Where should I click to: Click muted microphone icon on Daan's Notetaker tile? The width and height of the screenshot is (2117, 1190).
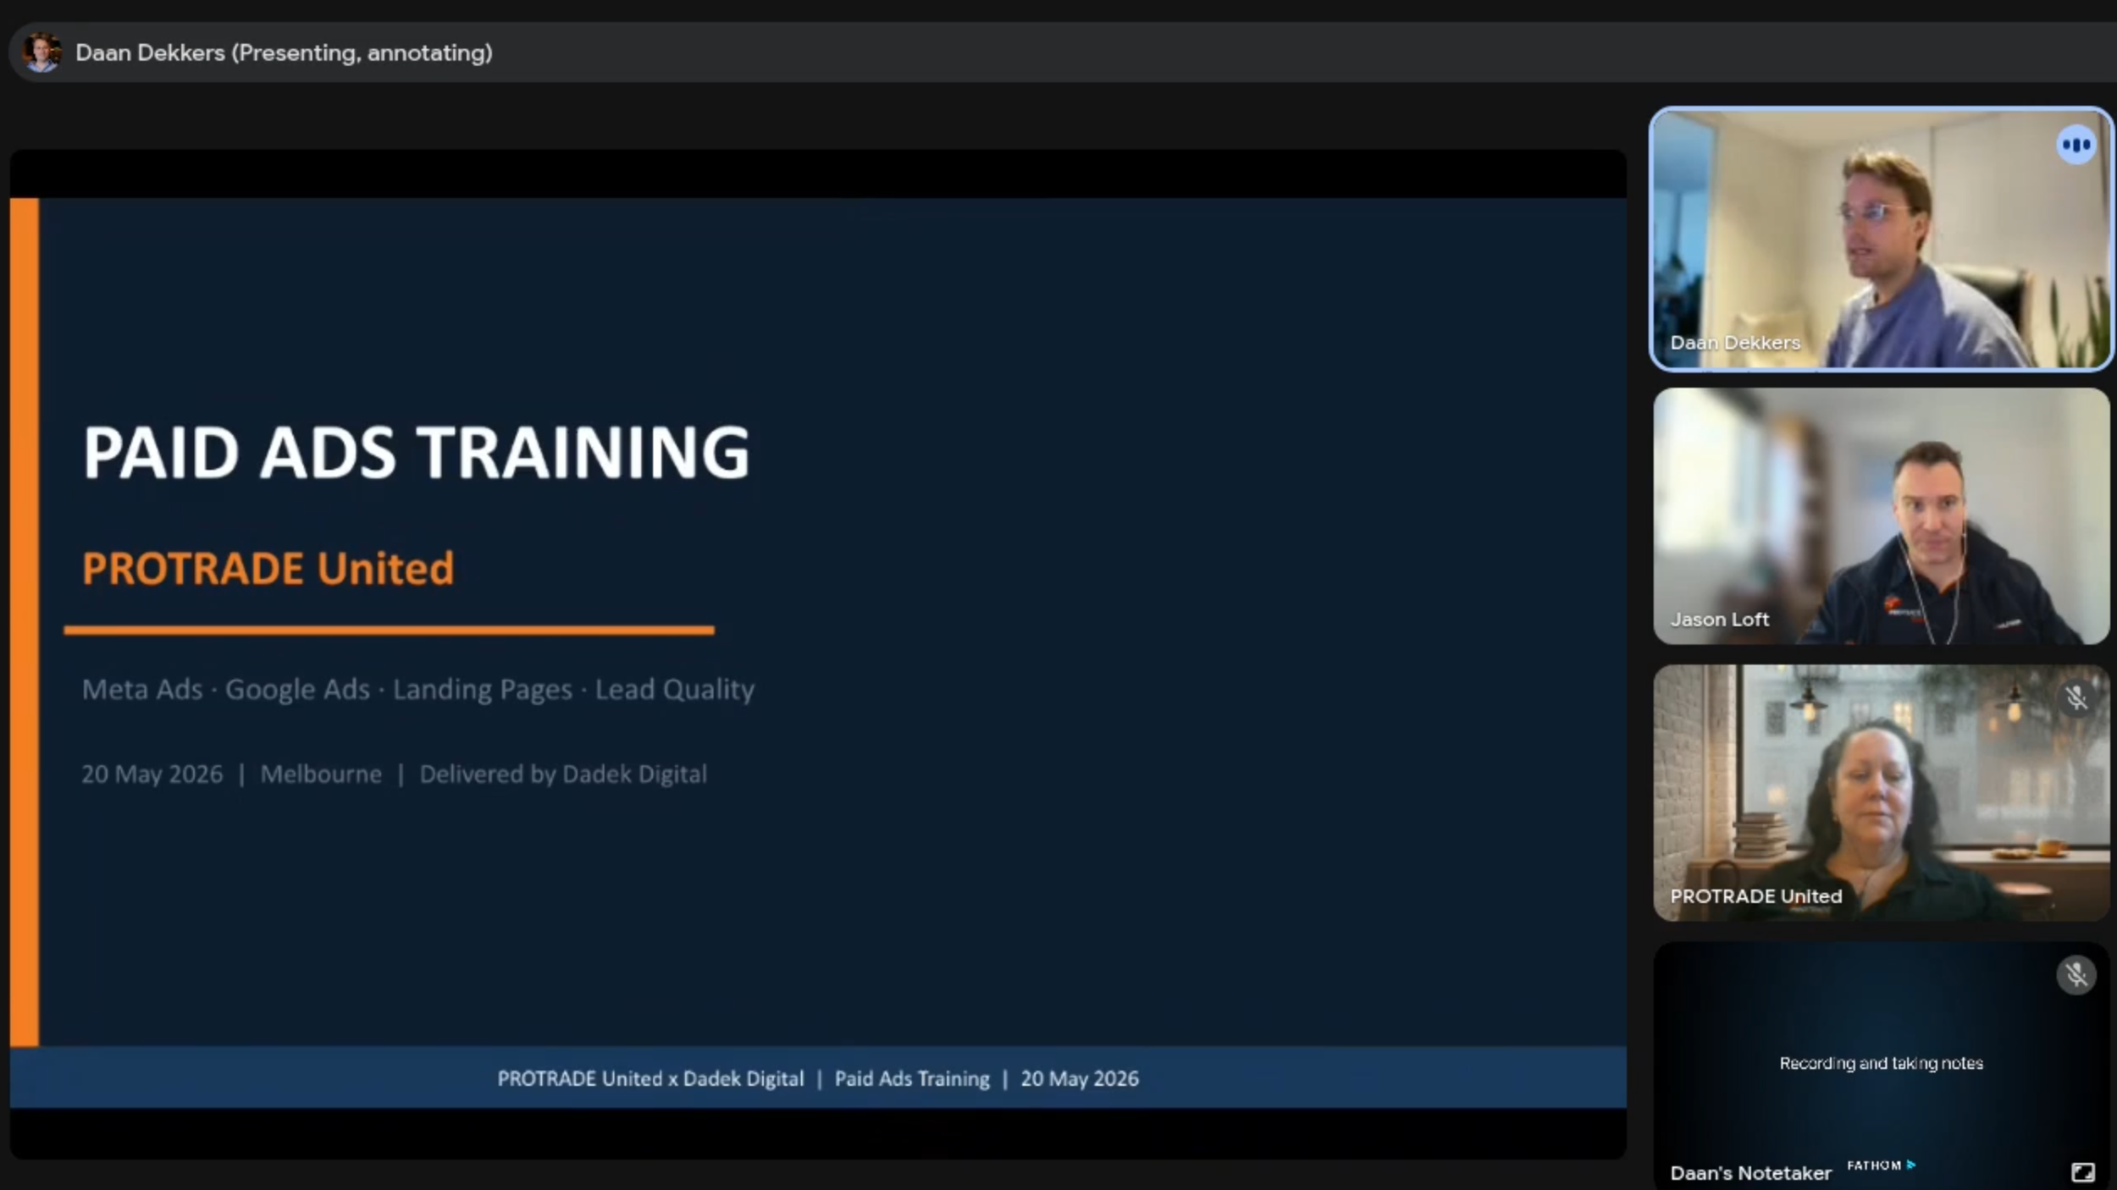2076,974
